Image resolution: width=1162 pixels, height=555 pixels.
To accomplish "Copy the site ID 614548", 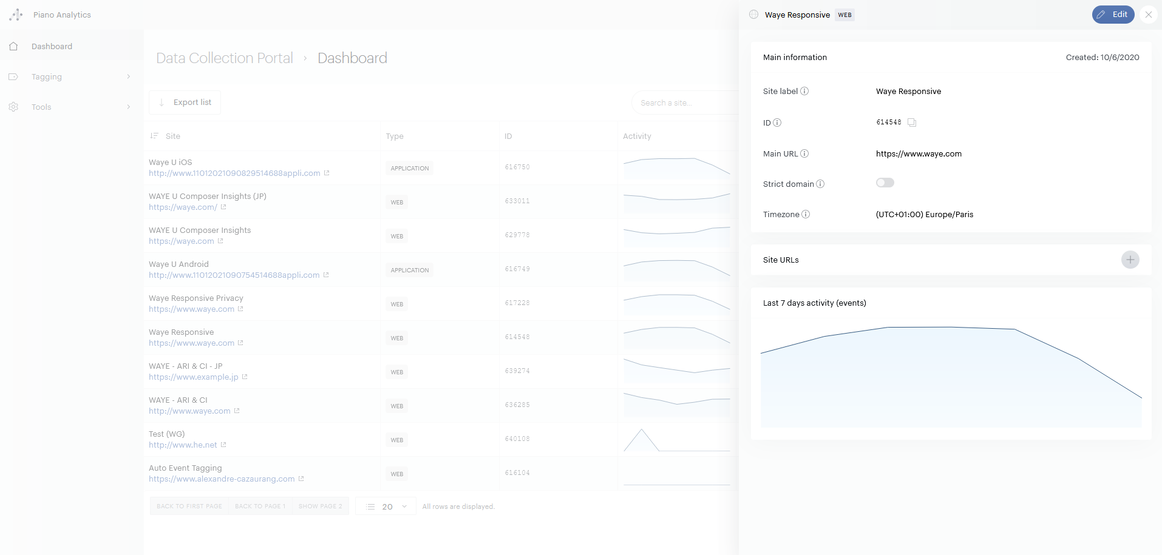I will click(x=911, y=123).
